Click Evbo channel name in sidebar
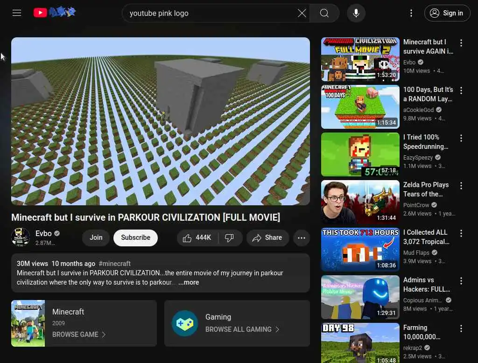 (x=409, y=62)
